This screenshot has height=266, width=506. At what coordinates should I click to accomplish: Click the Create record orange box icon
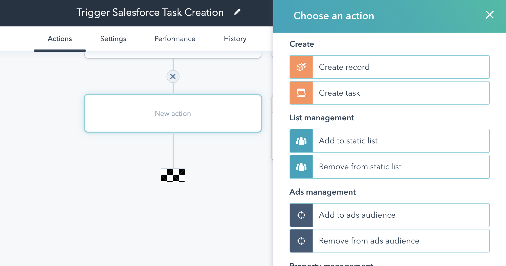pyautogui.click(x=301, y=67)
